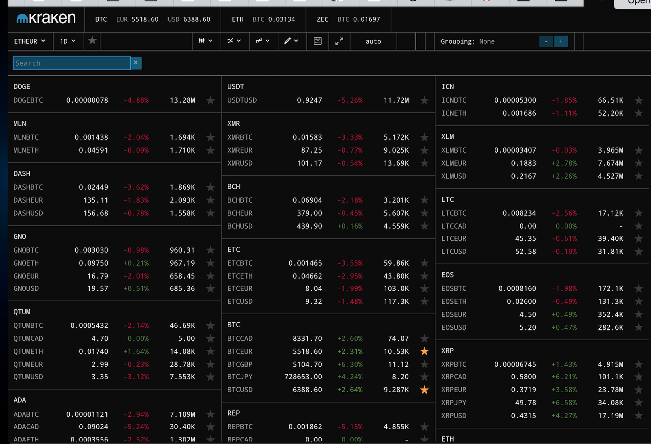This screenshot has width=651, height=444.
Task: Favorite the QTUMUSD pair star
Action: [x=210, y=377]
